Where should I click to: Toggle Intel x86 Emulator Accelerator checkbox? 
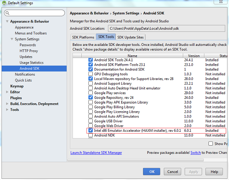(90, 130)
